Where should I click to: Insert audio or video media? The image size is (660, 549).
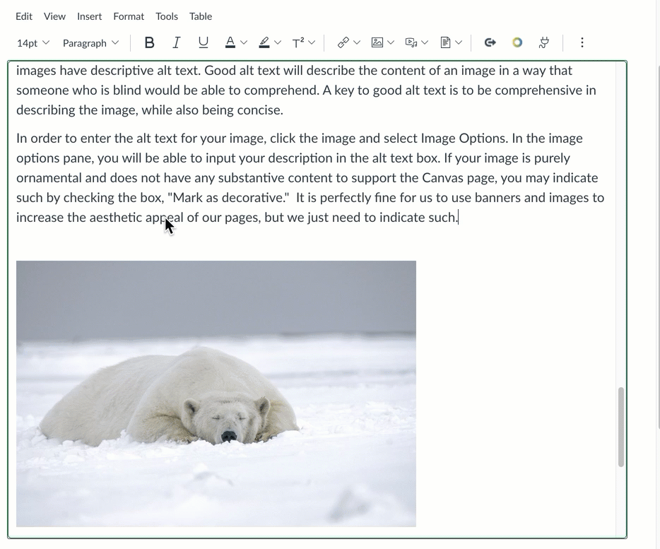pyautogui.click(x=411, y=42)
